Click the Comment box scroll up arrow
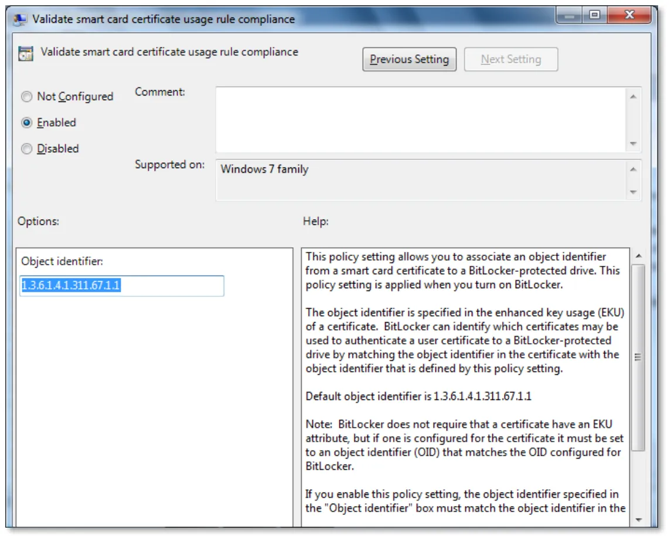The width and height of the screenshot is (671, 540). pos(633,97)
